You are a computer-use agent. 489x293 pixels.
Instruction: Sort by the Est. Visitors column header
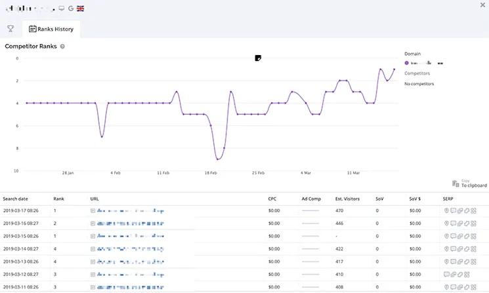tap(348, 198)
